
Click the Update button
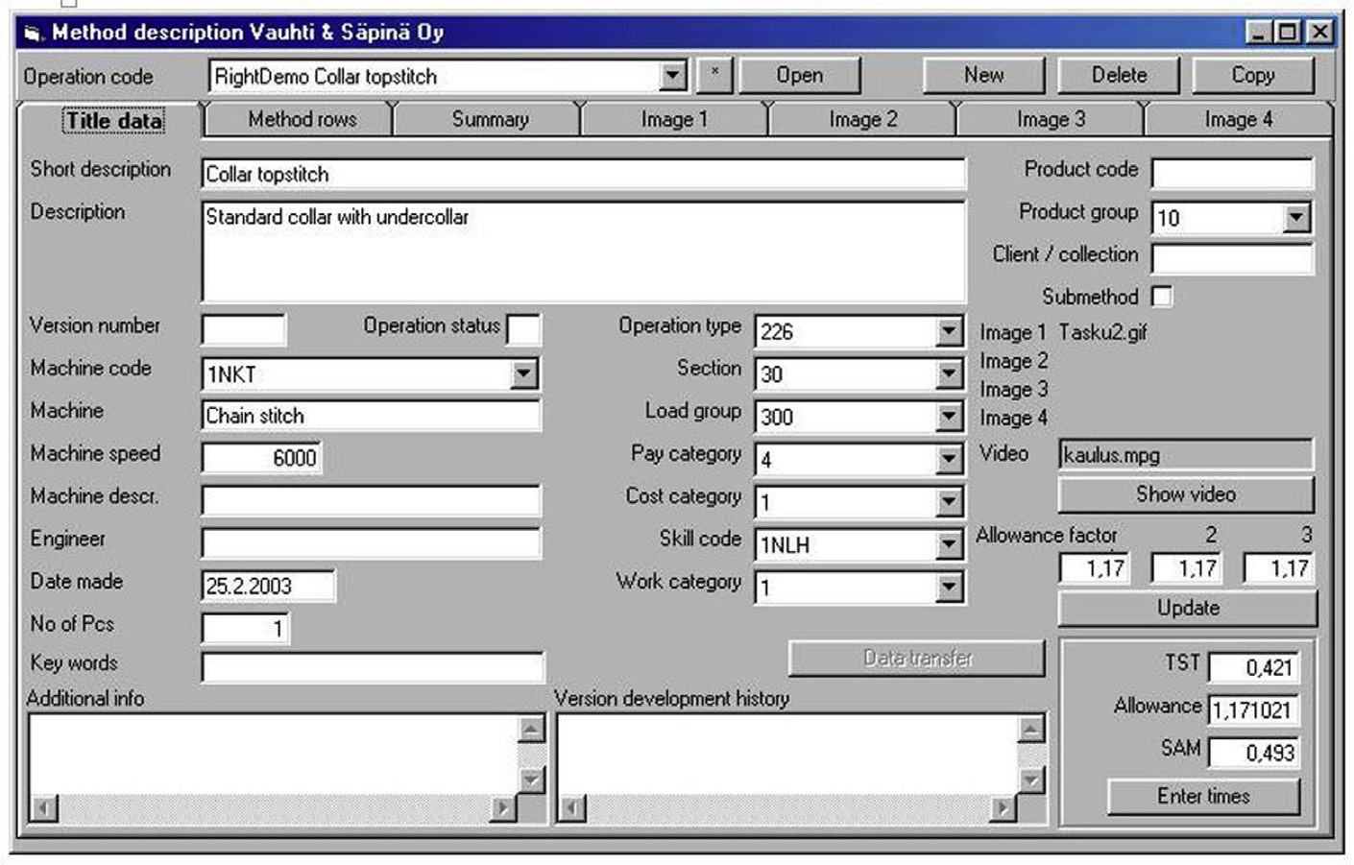tap(1188, 609)
